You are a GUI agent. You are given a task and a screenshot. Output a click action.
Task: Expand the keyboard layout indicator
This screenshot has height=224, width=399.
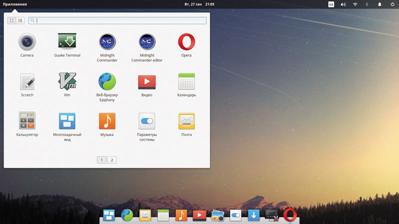(x=331, y=4)
